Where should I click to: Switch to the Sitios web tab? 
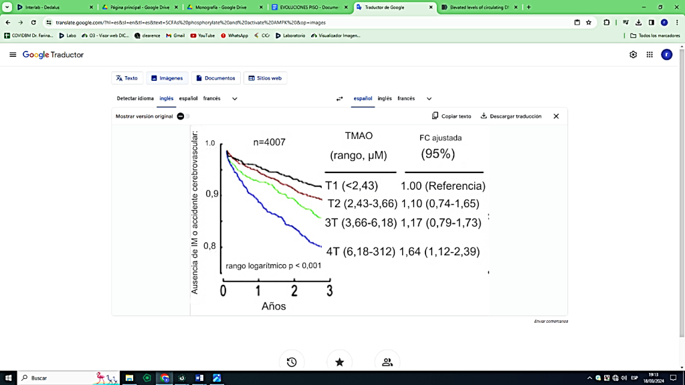(x=265, y=78)
